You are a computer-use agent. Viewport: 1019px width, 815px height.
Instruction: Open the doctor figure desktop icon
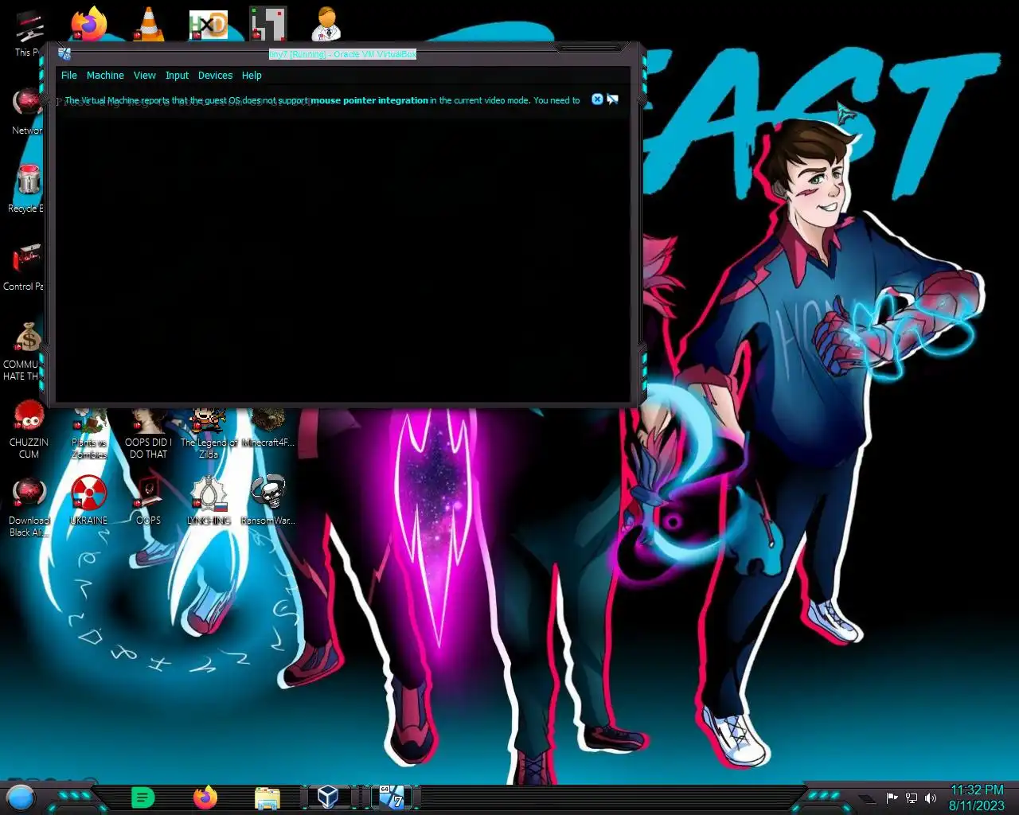pos(326,24)
